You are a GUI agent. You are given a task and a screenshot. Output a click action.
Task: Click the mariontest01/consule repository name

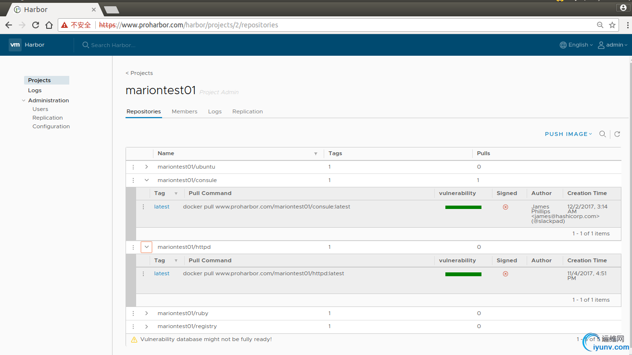point(187,180)
